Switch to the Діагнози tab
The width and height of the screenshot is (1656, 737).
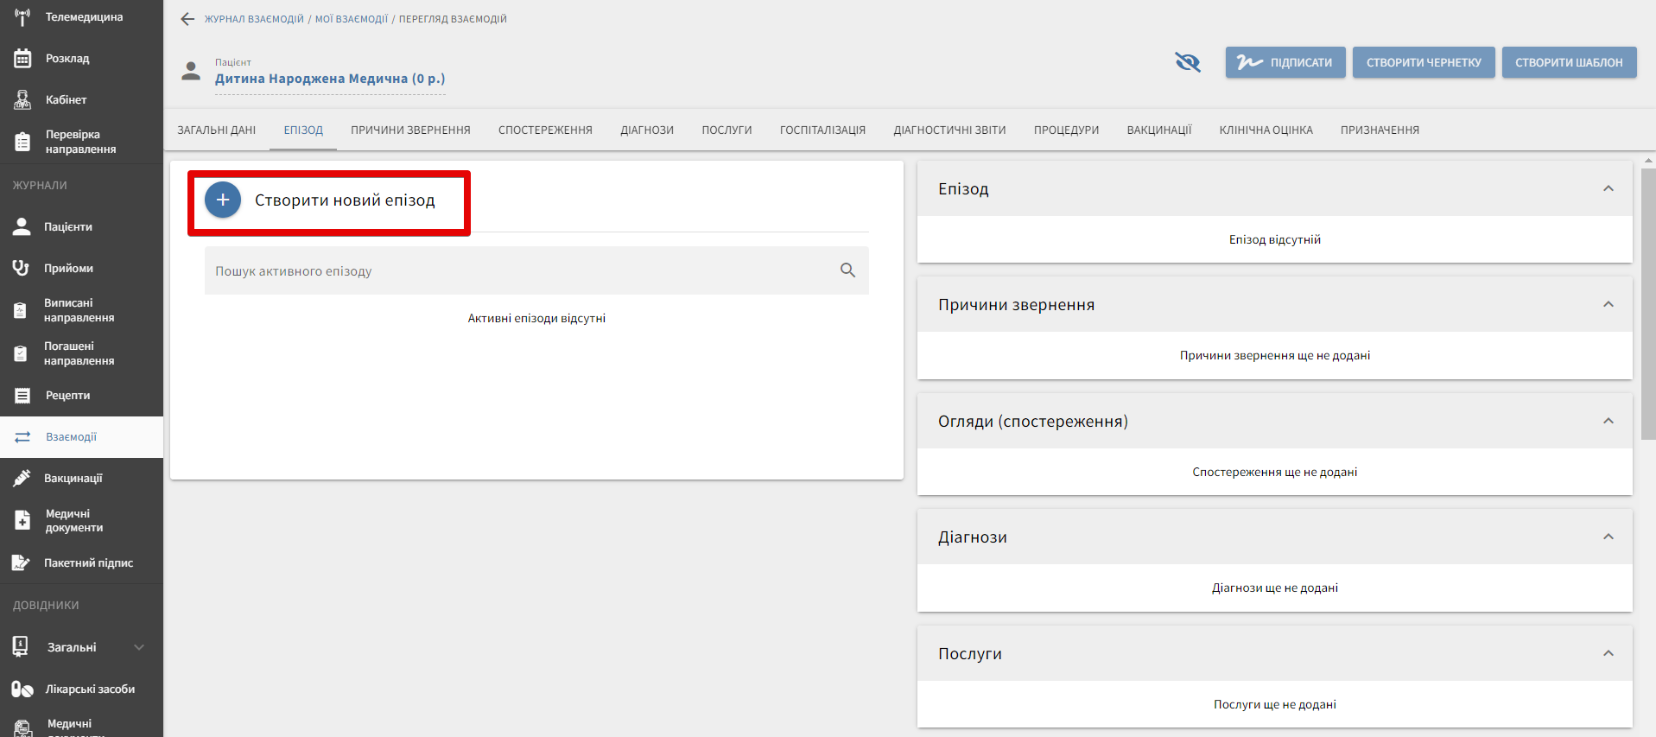[646, 130]
